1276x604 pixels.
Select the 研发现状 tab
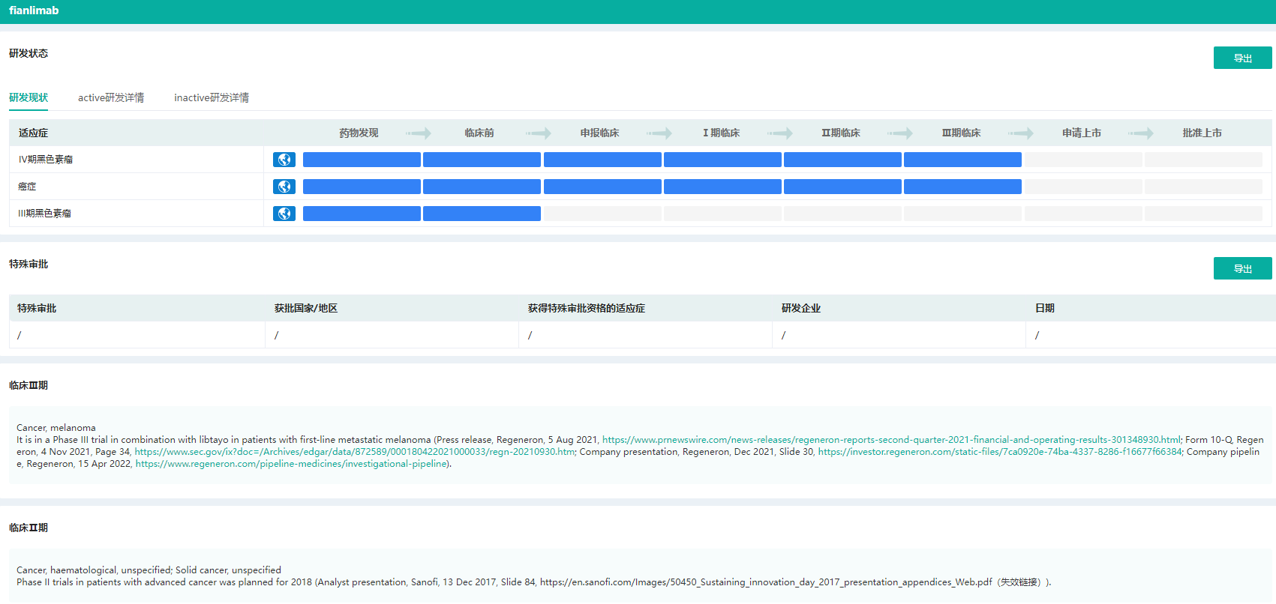pos(29,97)
